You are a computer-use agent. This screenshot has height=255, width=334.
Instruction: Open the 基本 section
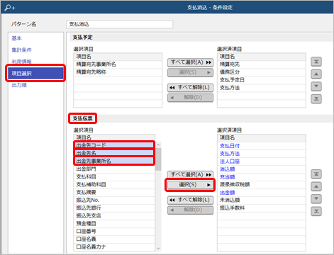click(16, 38)
